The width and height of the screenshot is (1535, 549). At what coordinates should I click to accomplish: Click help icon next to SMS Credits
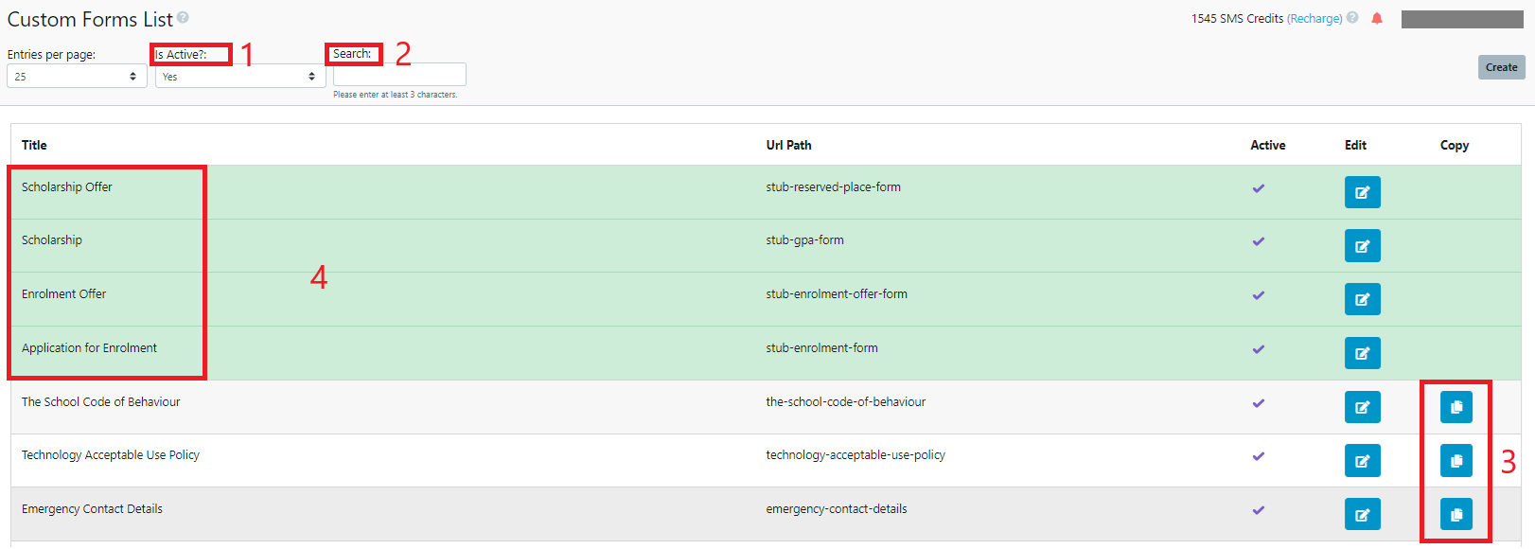coord(1352,18)
